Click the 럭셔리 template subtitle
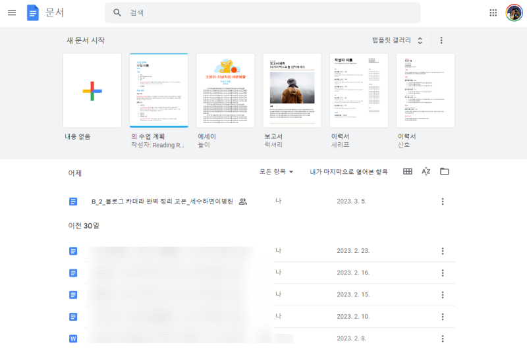The height and width of the screenshot is (351, 527). 273,145
